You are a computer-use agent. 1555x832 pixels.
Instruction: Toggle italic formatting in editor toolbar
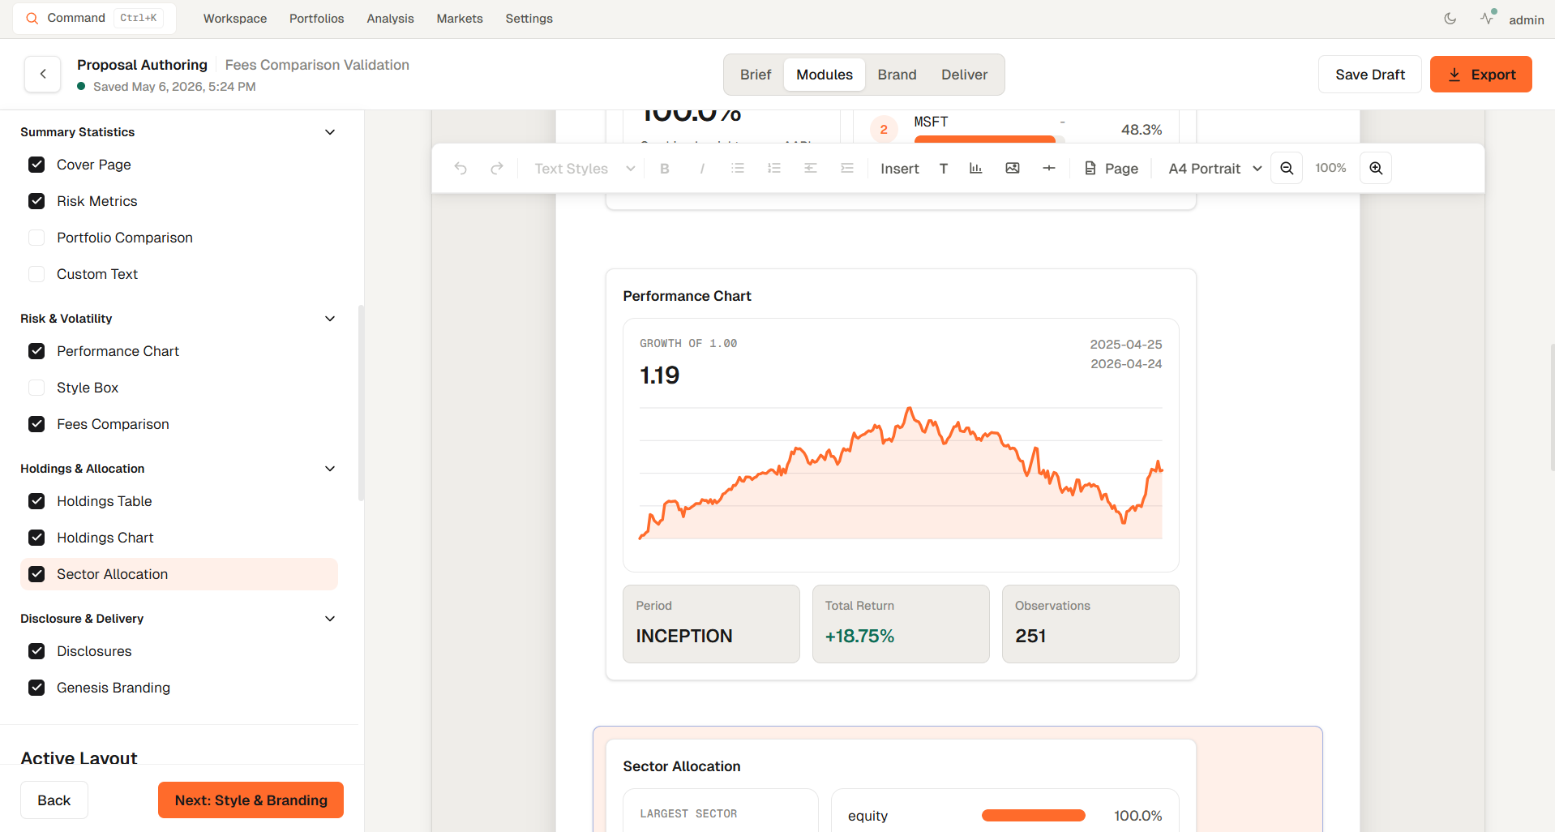click(x=701, y=169)
